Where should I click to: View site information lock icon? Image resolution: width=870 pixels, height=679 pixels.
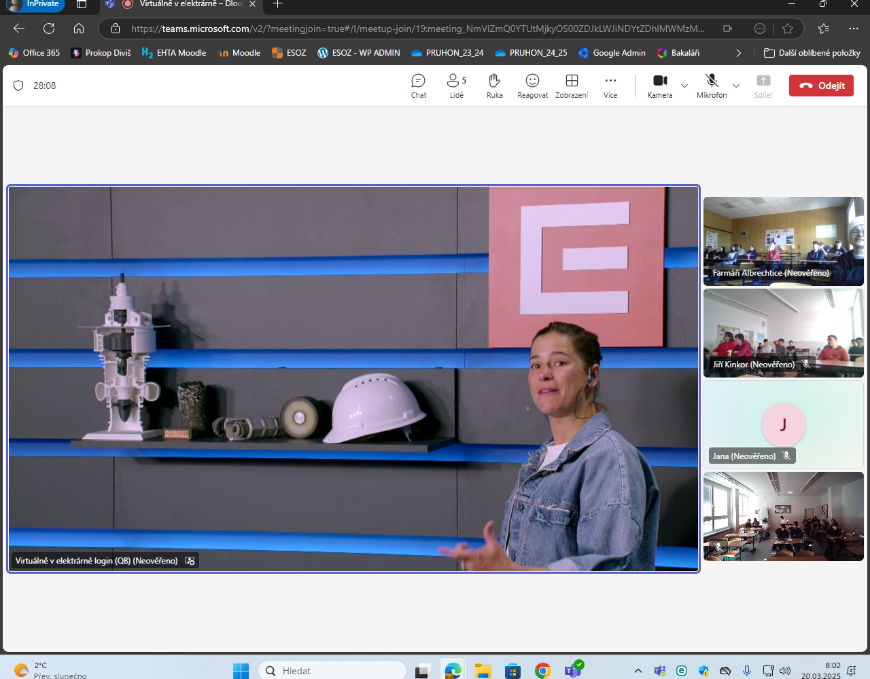(116, 29)
